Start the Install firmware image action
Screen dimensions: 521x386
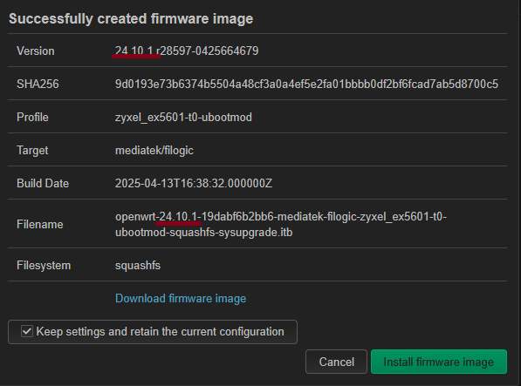439,362
